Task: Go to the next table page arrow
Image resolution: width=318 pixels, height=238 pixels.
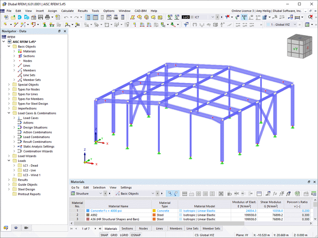Action: (95, 228)
